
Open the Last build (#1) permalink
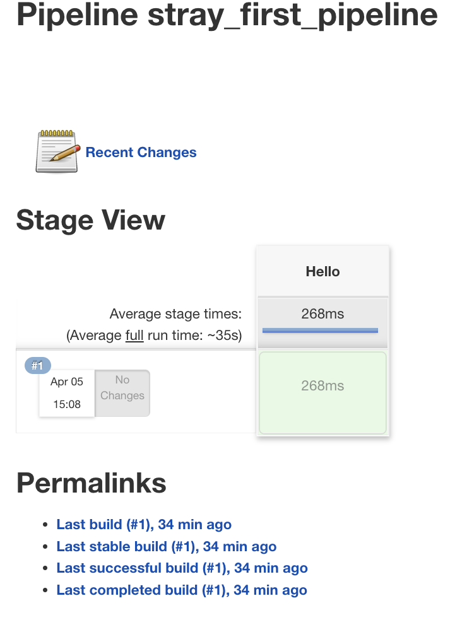pos(144,524)
